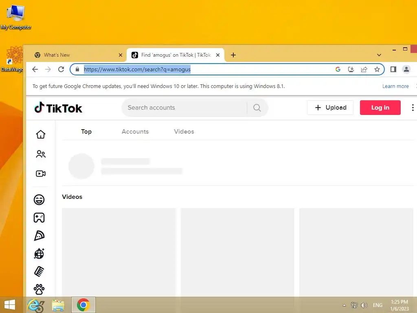
Task: Click the magnifier search button
Action: pos(257,108)
